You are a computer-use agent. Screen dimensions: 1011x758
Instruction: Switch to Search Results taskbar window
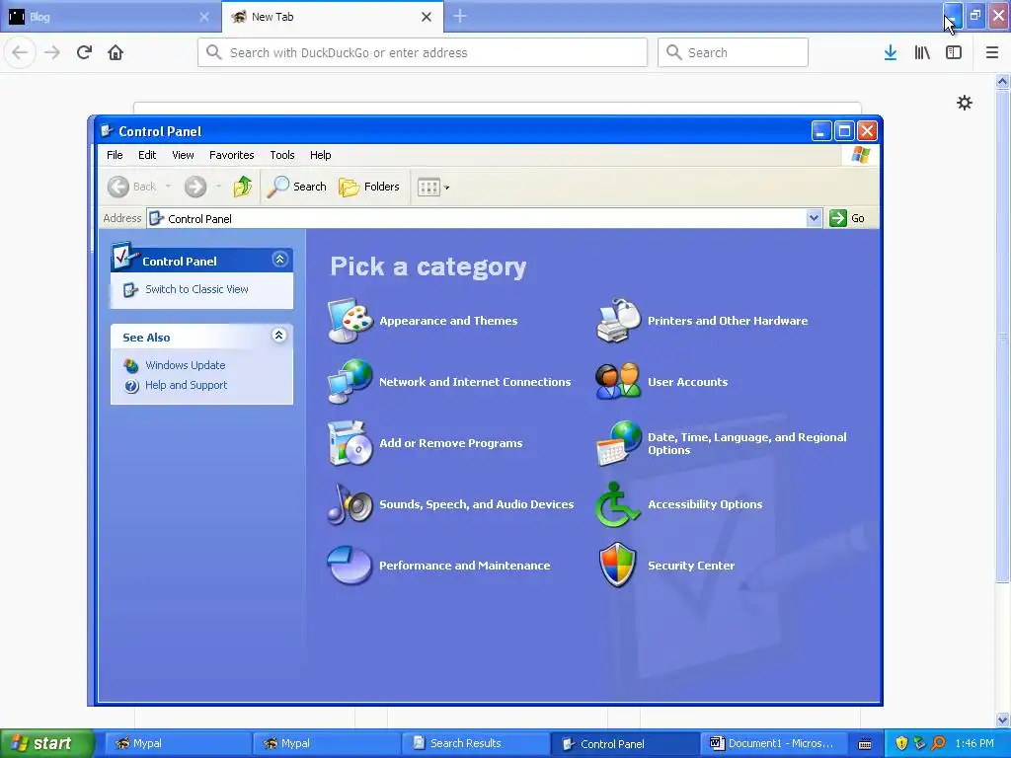point(475,743)
